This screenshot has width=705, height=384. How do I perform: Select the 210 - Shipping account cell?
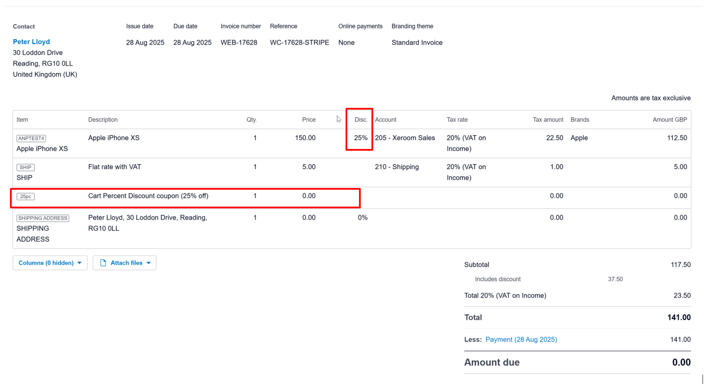(396, 167)
